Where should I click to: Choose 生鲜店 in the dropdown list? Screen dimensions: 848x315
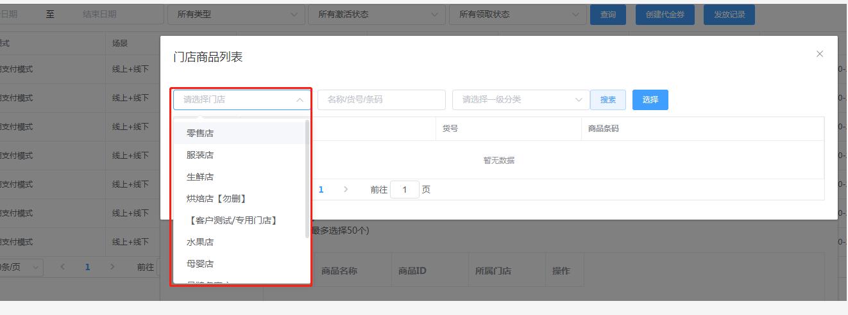[242, 177]
